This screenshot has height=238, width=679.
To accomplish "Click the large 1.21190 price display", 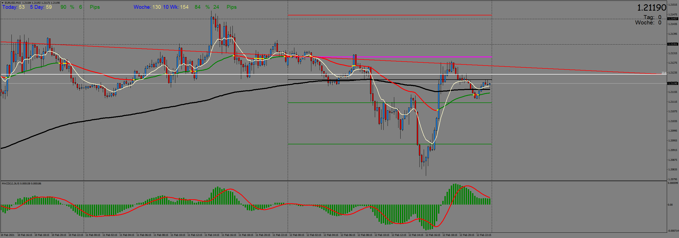I will 652,8.
